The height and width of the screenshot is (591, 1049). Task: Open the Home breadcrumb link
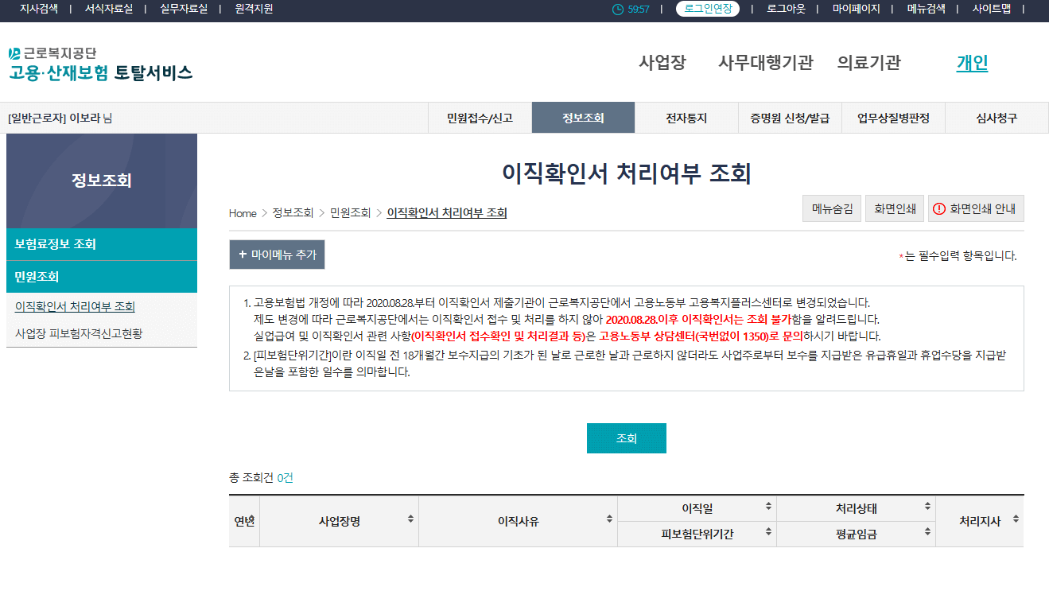click(x=243, y=213)
